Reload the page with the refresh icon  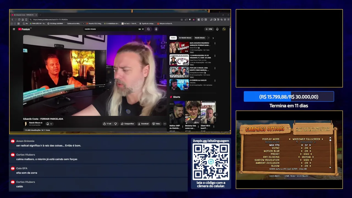(x=19, y=20)
